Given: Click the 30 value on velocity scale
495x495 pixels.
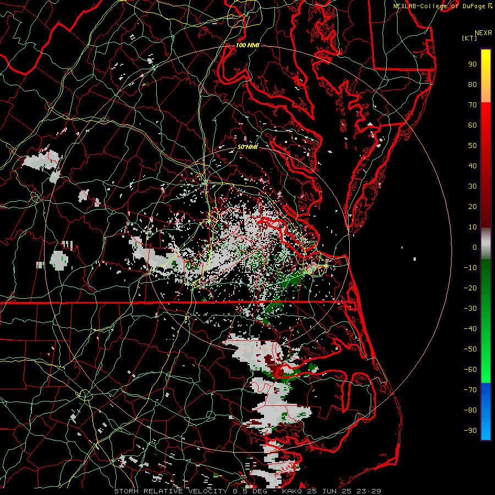Looking at the screenshot, I should pyautogui.click(x=472, y=186).
